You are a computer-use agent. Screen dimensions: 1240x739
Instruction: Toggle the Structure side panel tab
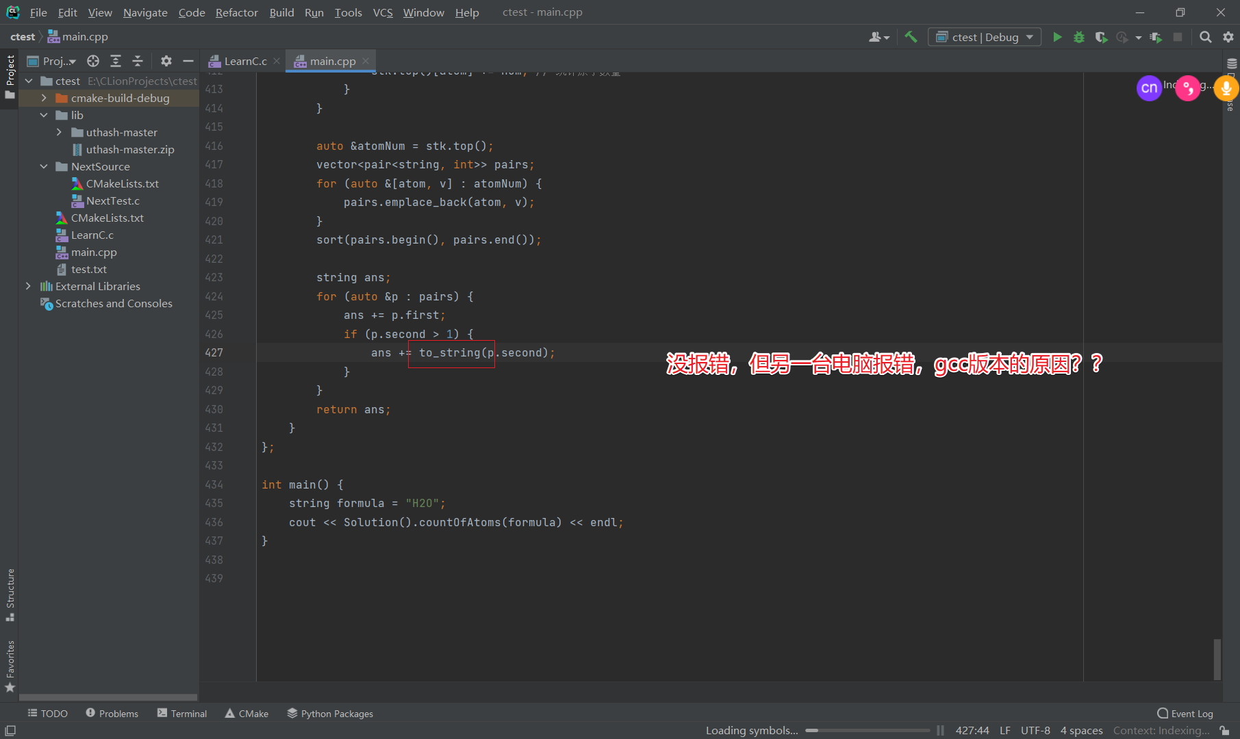[10, 595]
